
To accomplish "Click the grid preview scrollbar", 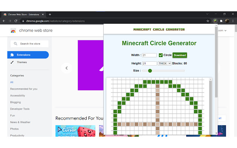I will pyautogui.click(x=210, y=106).
